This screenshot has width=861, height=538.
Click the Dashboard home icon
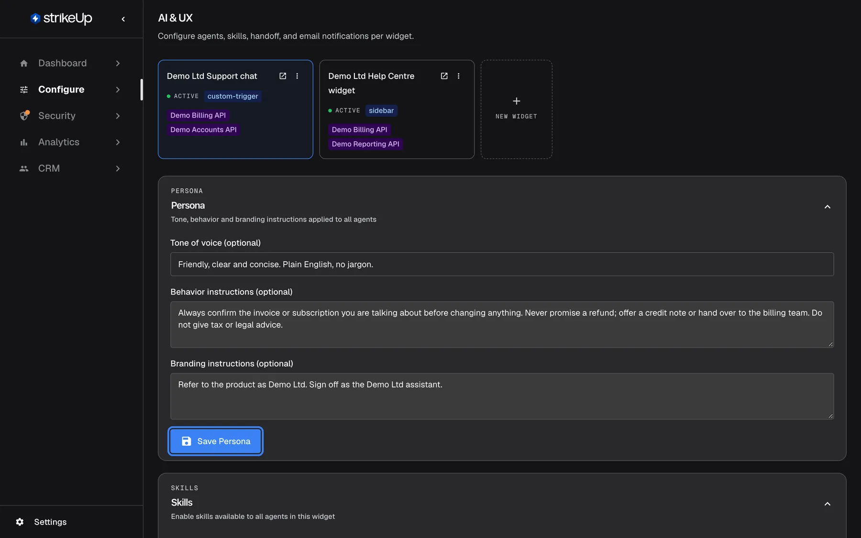point(24,63)
